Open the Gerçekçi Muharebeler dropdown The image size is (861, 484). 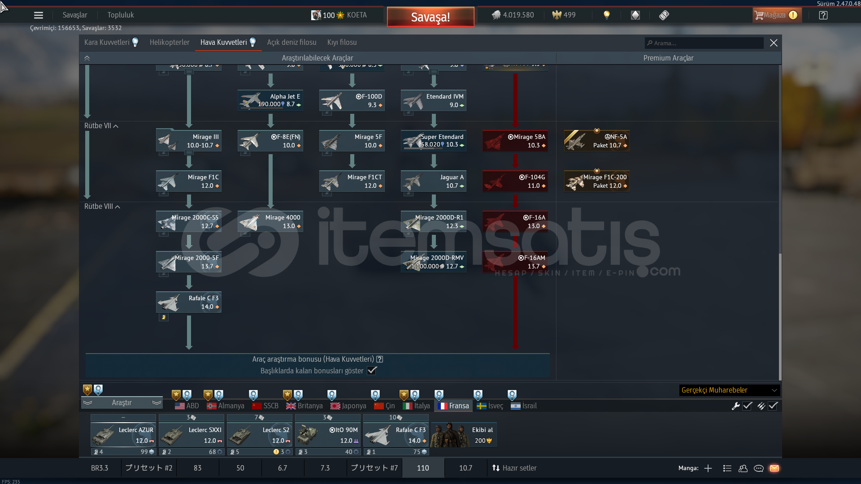pos(729,390)
